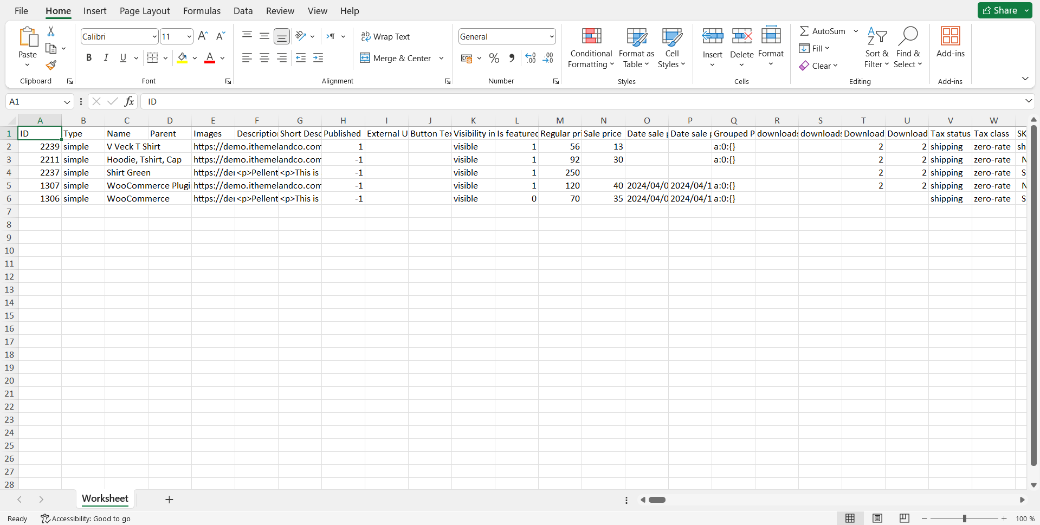Click the zoom slider handle

point(964,518)
